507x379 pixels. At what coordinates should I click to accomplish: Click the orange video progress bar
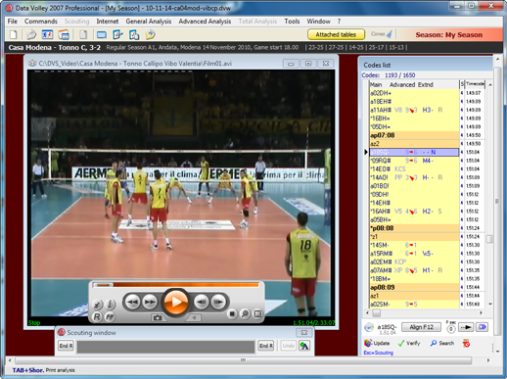[176, 285]
